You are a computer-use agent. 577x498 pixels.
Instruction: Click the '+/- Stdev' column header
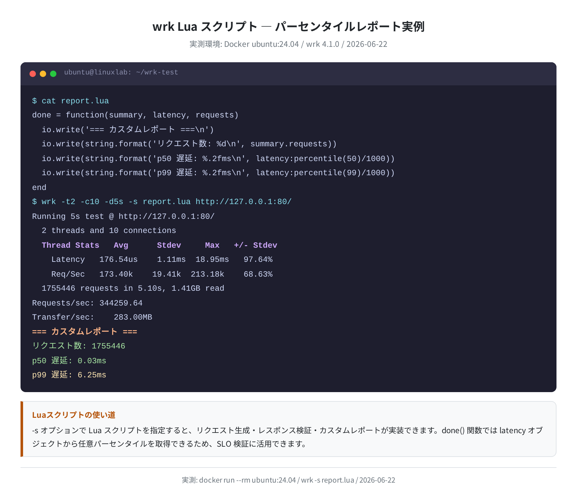255,245
